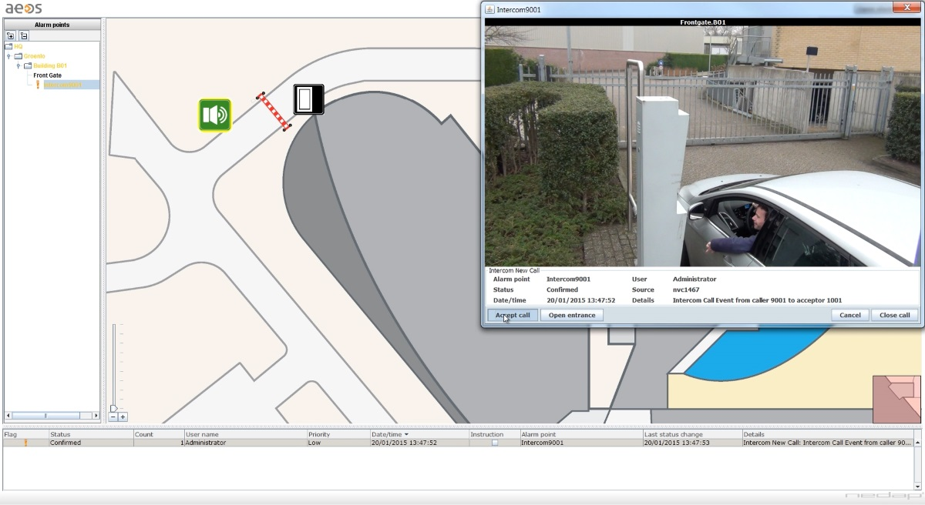Select the green speaker intercom icon on the map
Screen dimensions: 925x505
coord(214,115)
